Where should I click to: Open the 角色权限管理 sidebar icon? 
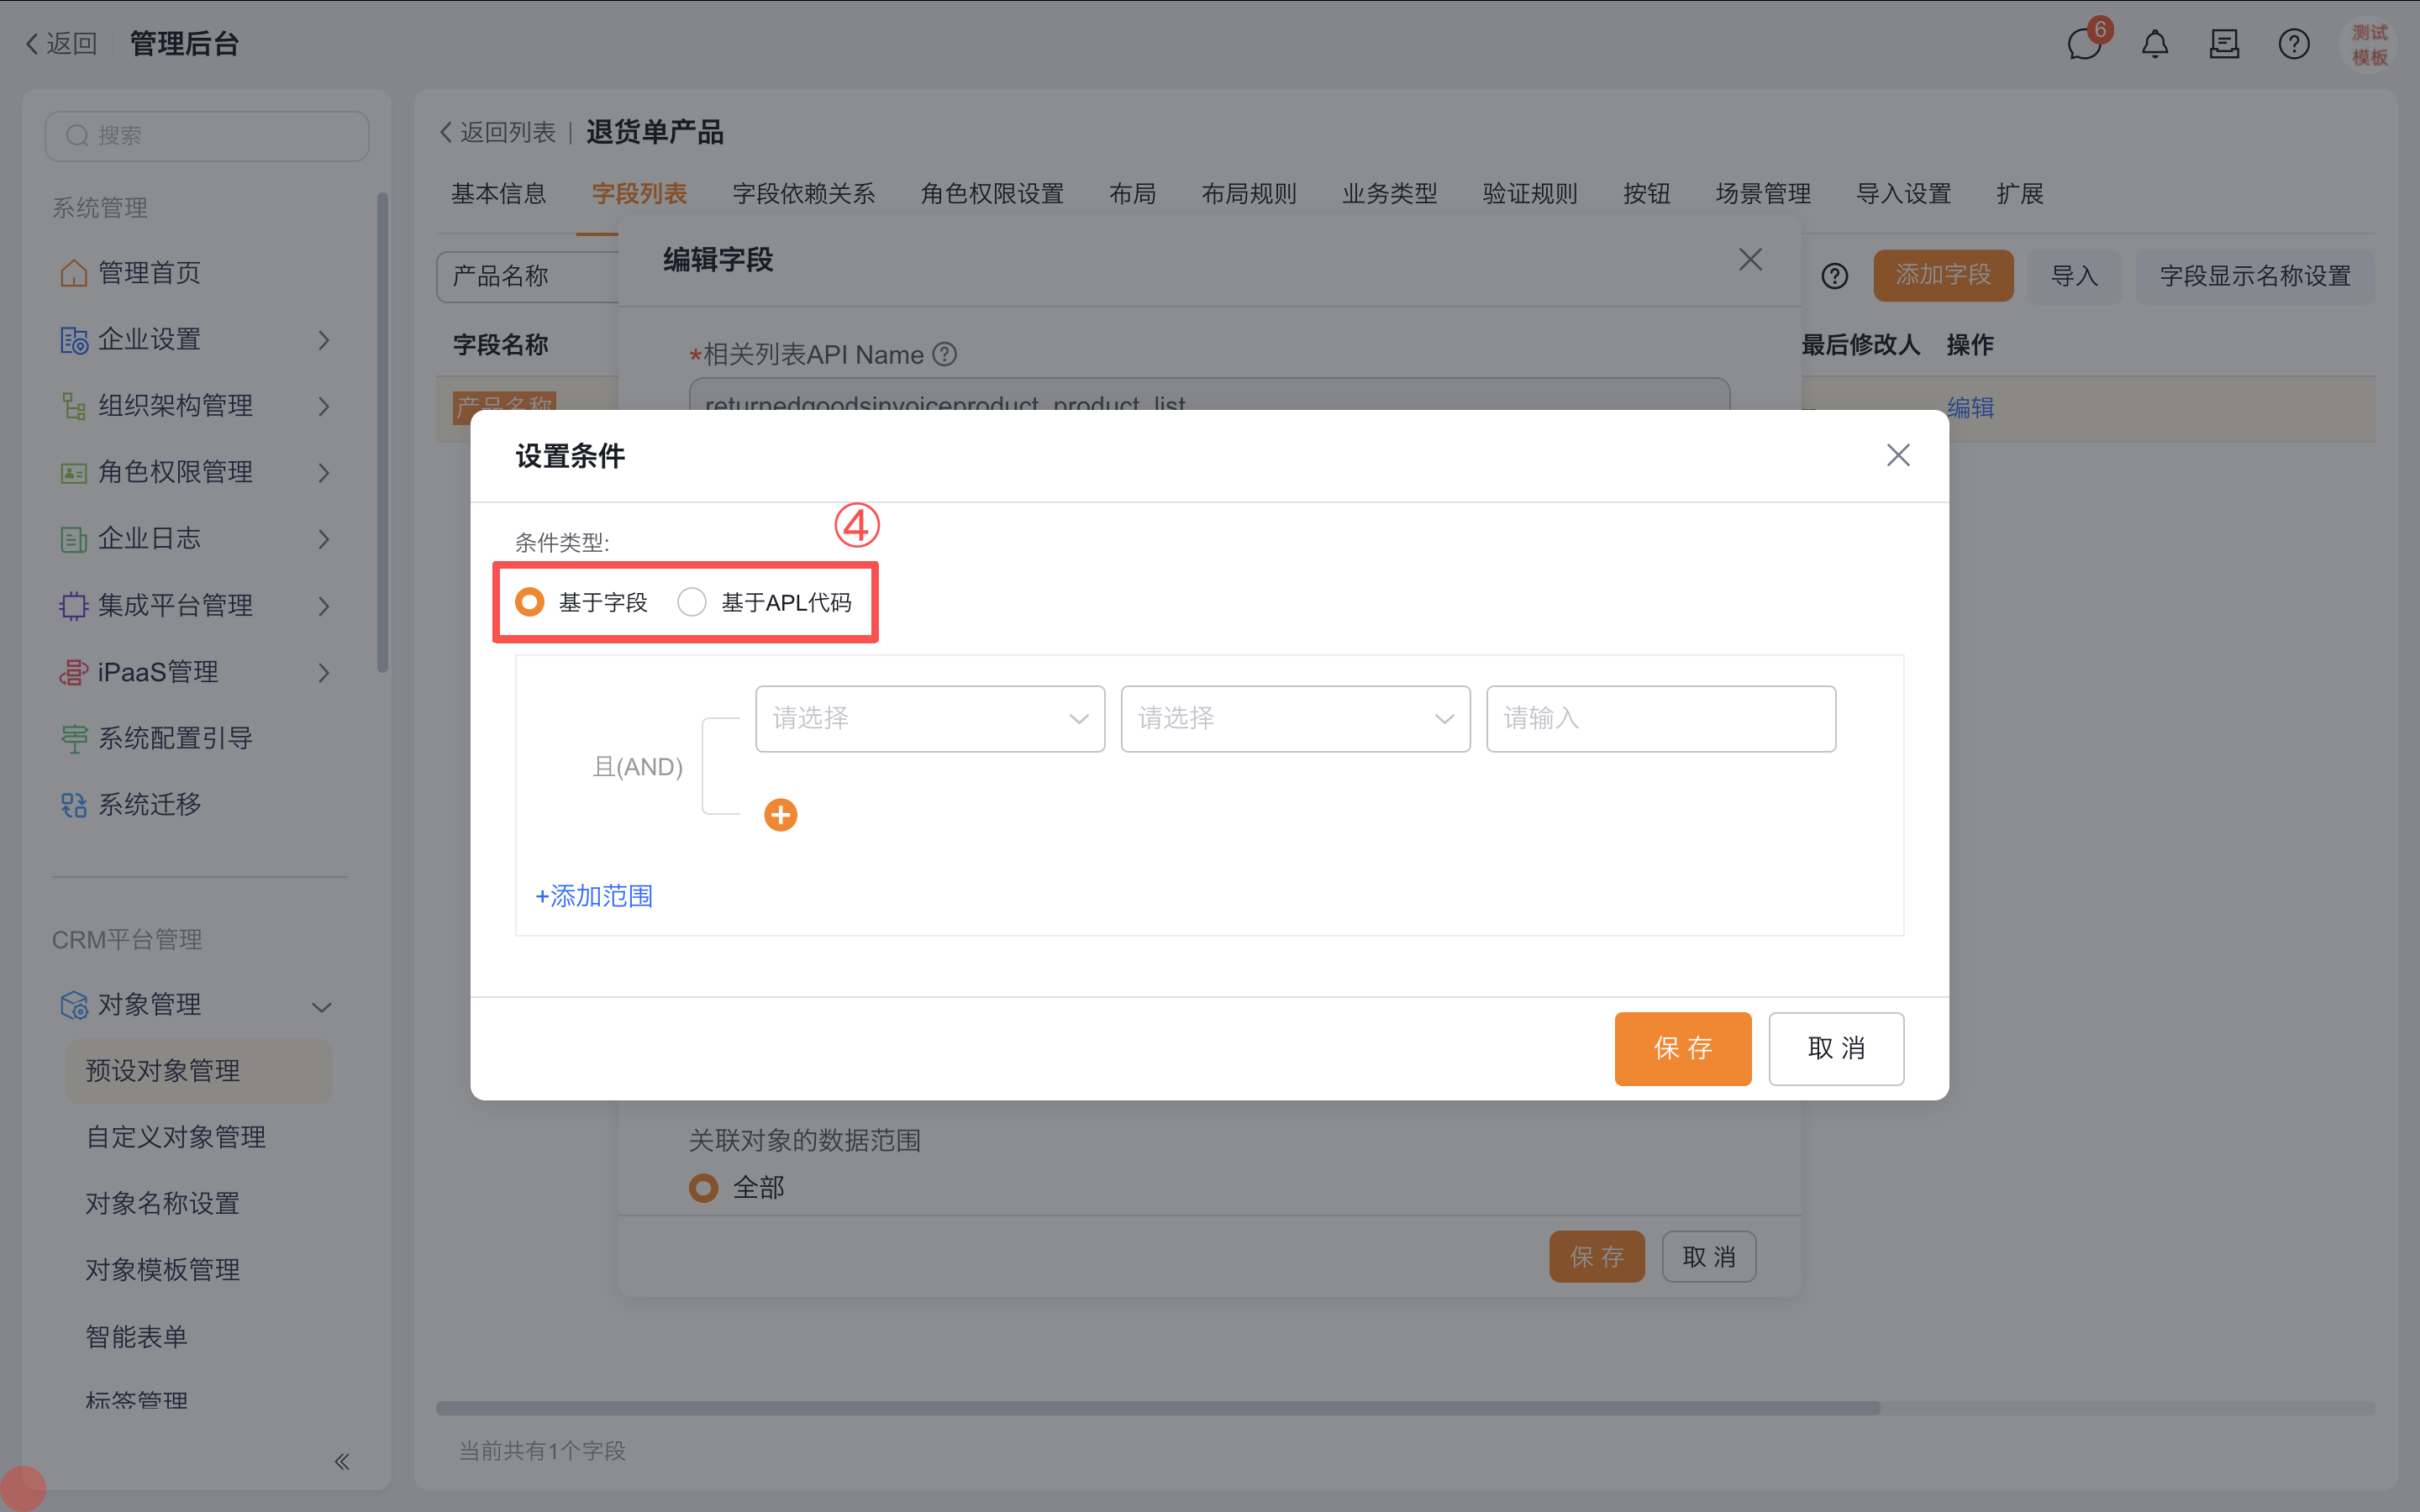[72, 472]
